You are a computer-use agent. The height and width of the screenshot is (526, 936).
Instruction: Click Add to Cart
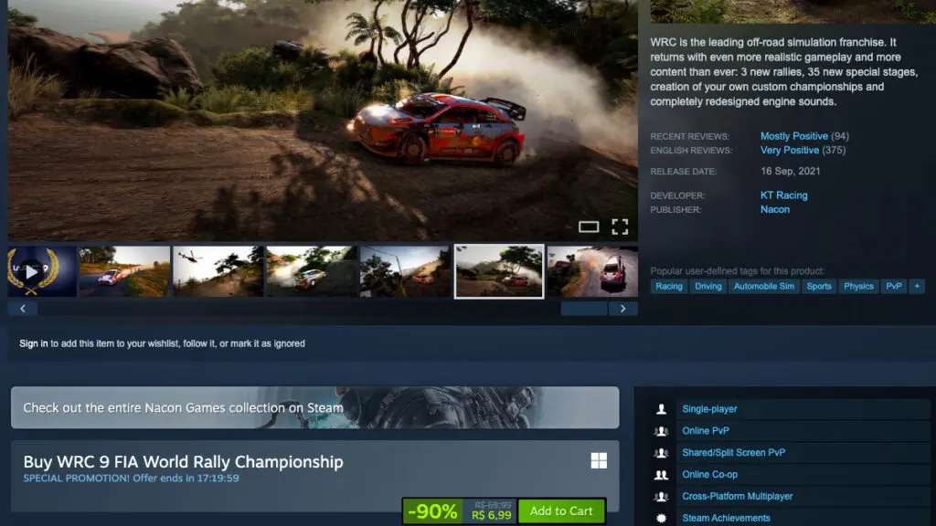click(x=561, y=510)
